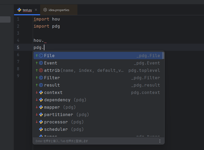Click the red function icon beside attrib
The height and width of the screenshot is (150, 204).
(41, 70)
